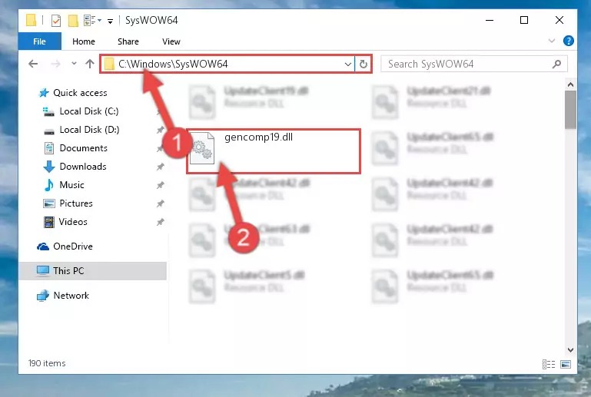The height and width of the screenshot is (397, 591).
Task: Click the Downloads pin icon
Action: click(160, 167)
